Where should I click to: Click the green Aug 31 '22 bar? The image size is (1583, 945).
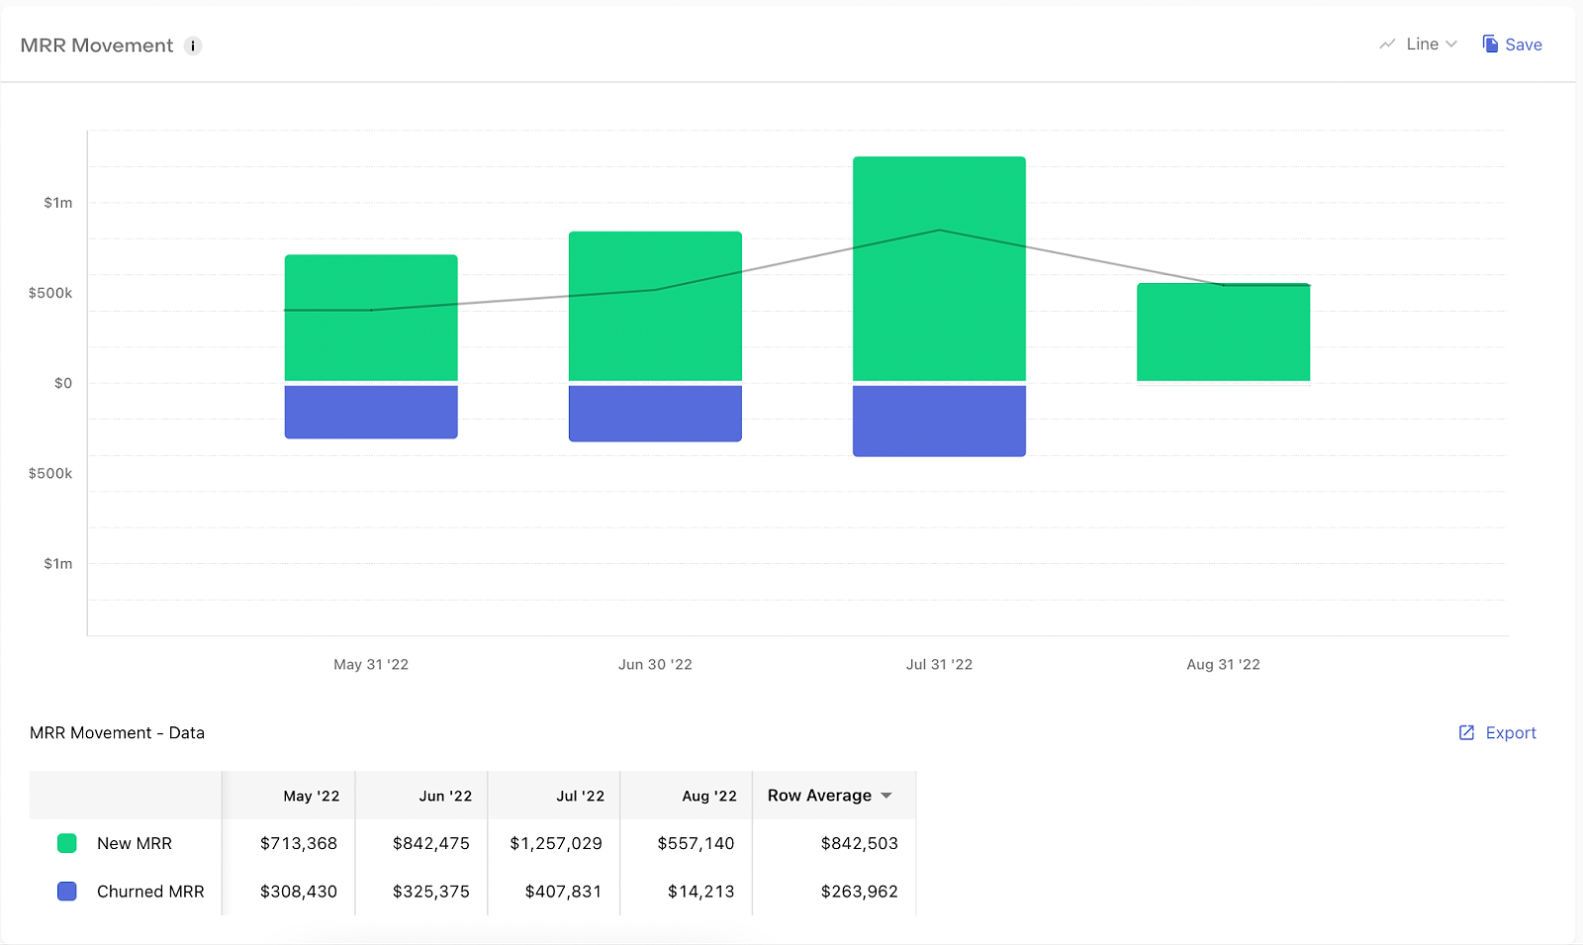(x=1223, y=332)
